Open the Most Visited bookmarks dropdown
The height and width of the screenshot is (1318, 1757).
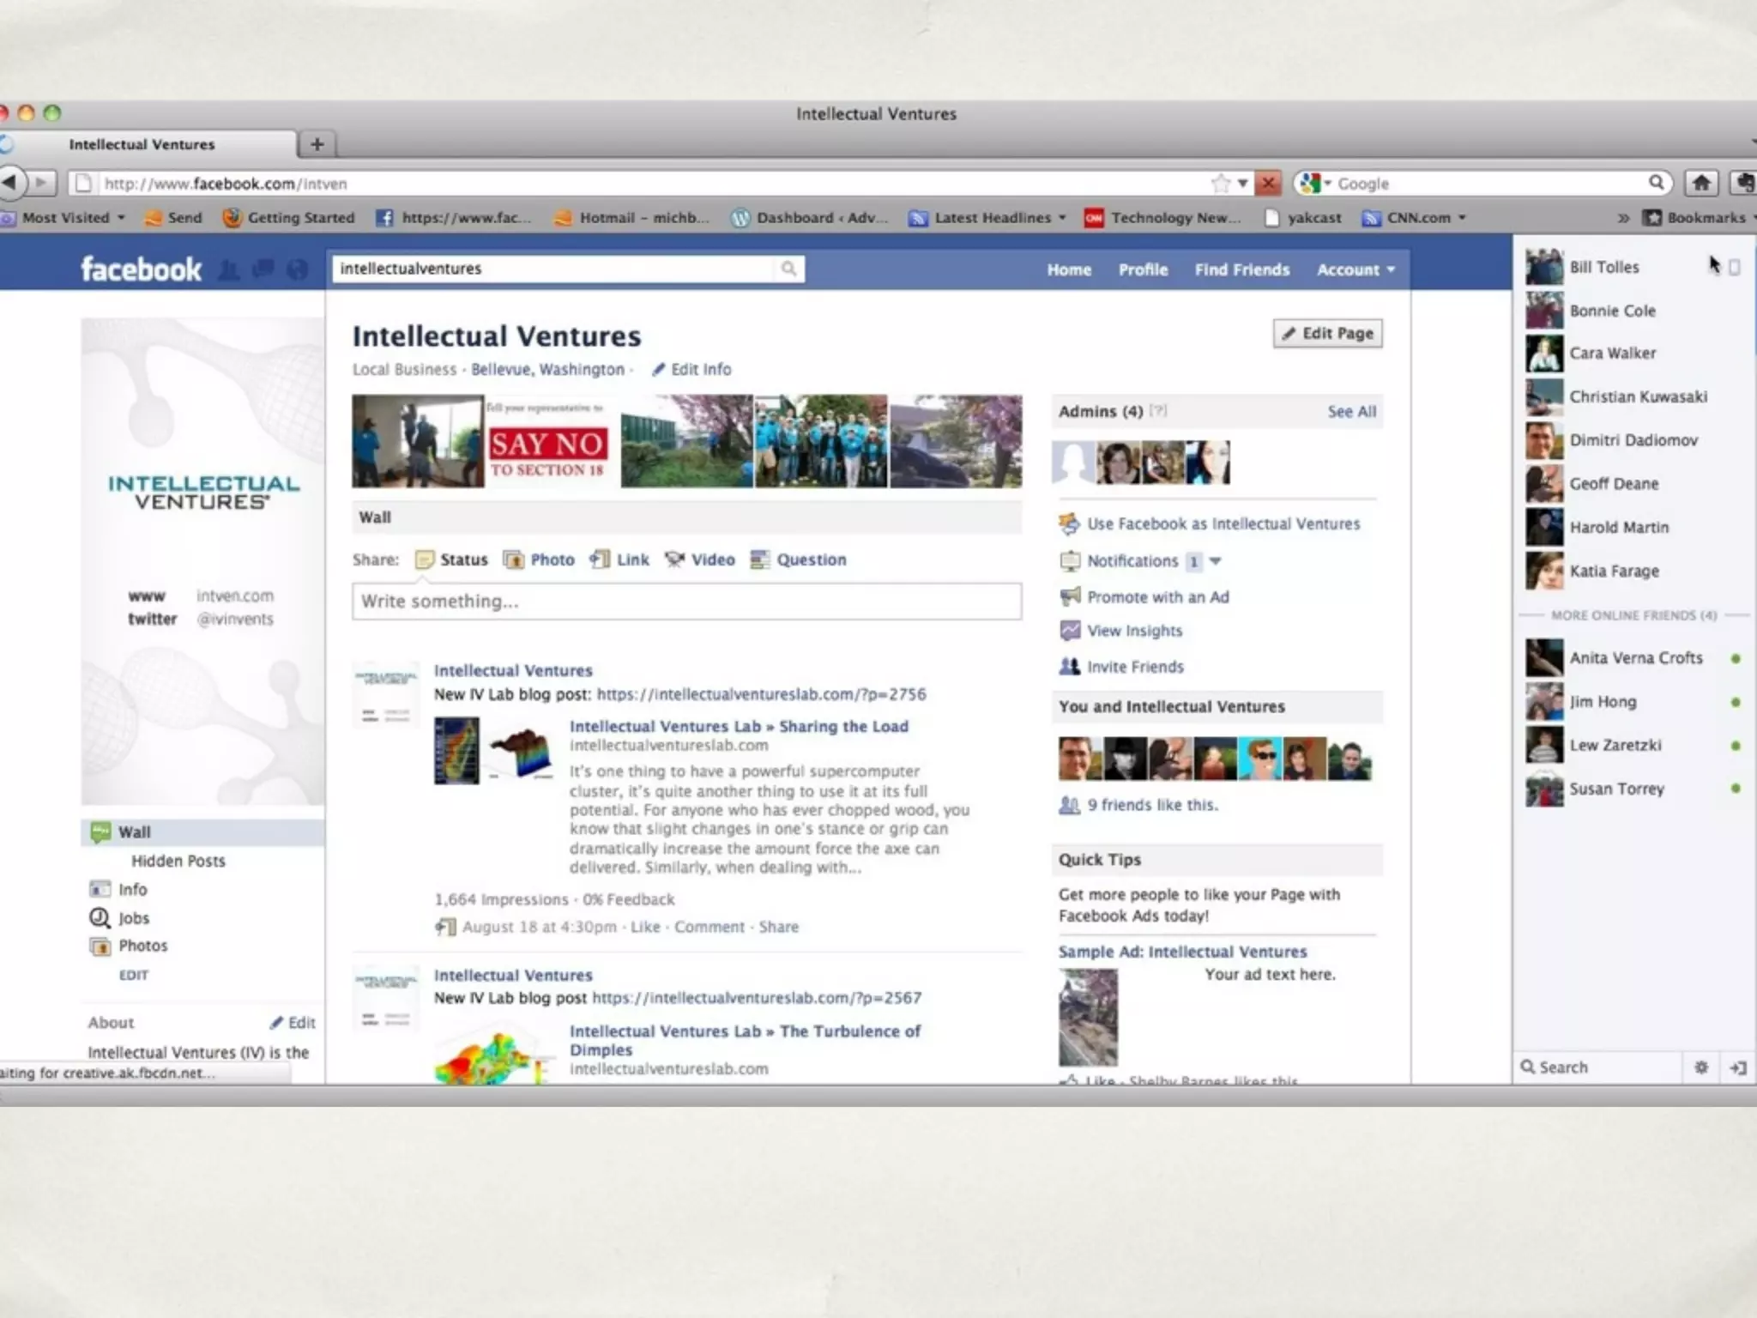tap(74, 218)
